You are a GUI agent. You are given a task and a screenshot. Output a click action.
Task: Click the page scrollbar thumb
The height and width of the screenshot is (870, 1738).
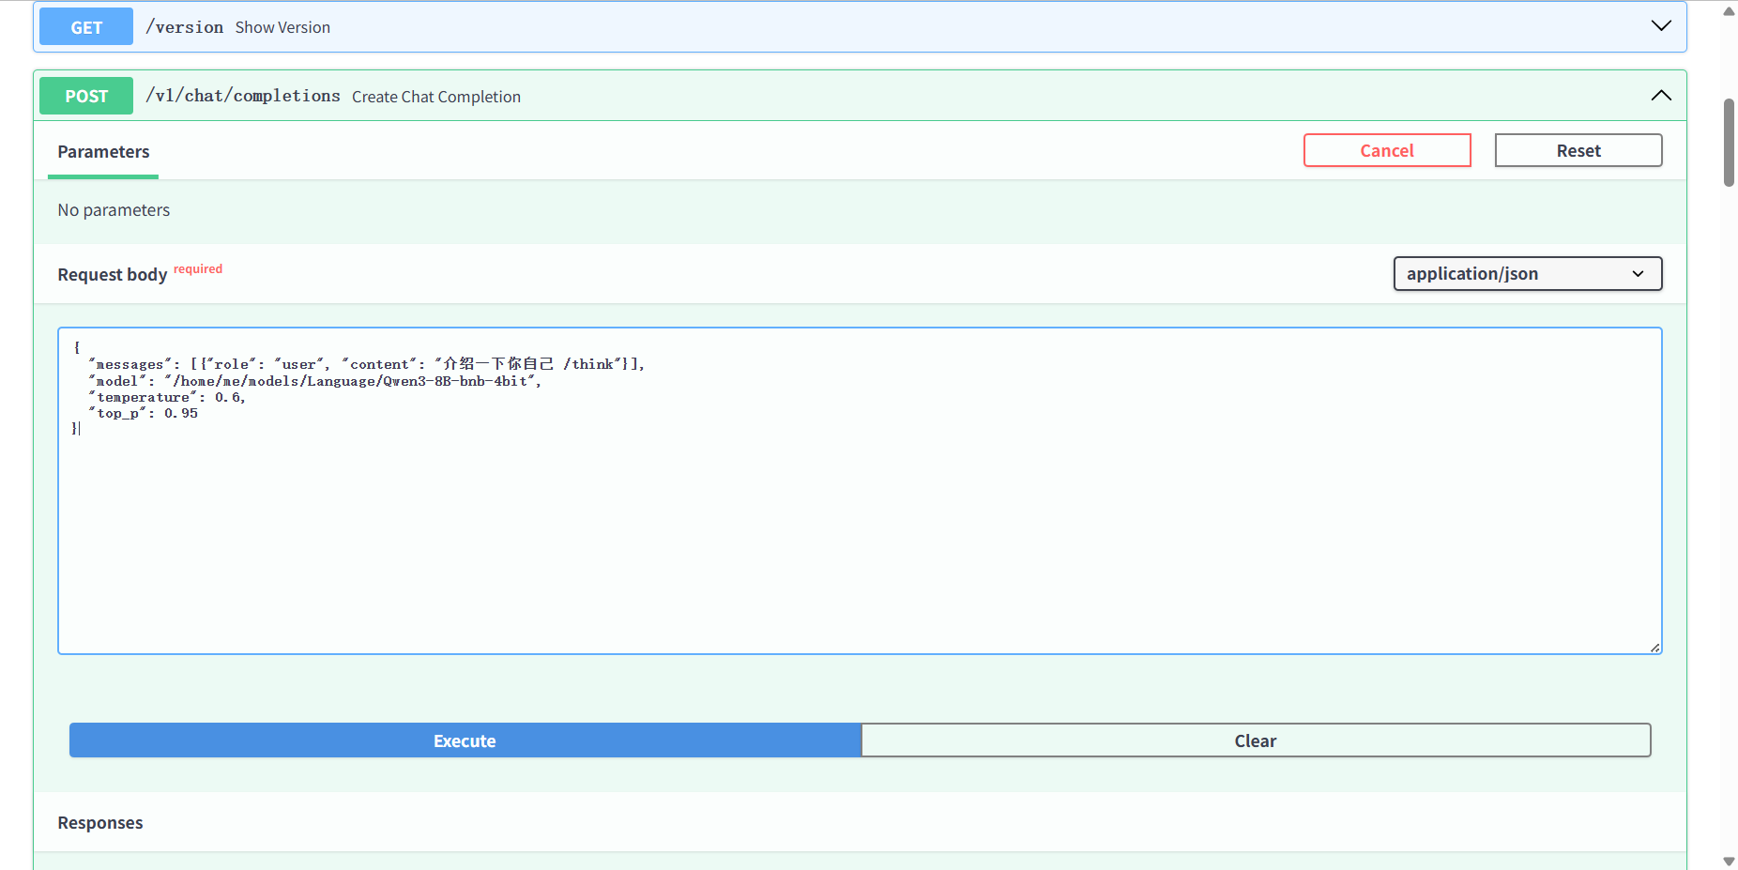[x=1729, y=143]
